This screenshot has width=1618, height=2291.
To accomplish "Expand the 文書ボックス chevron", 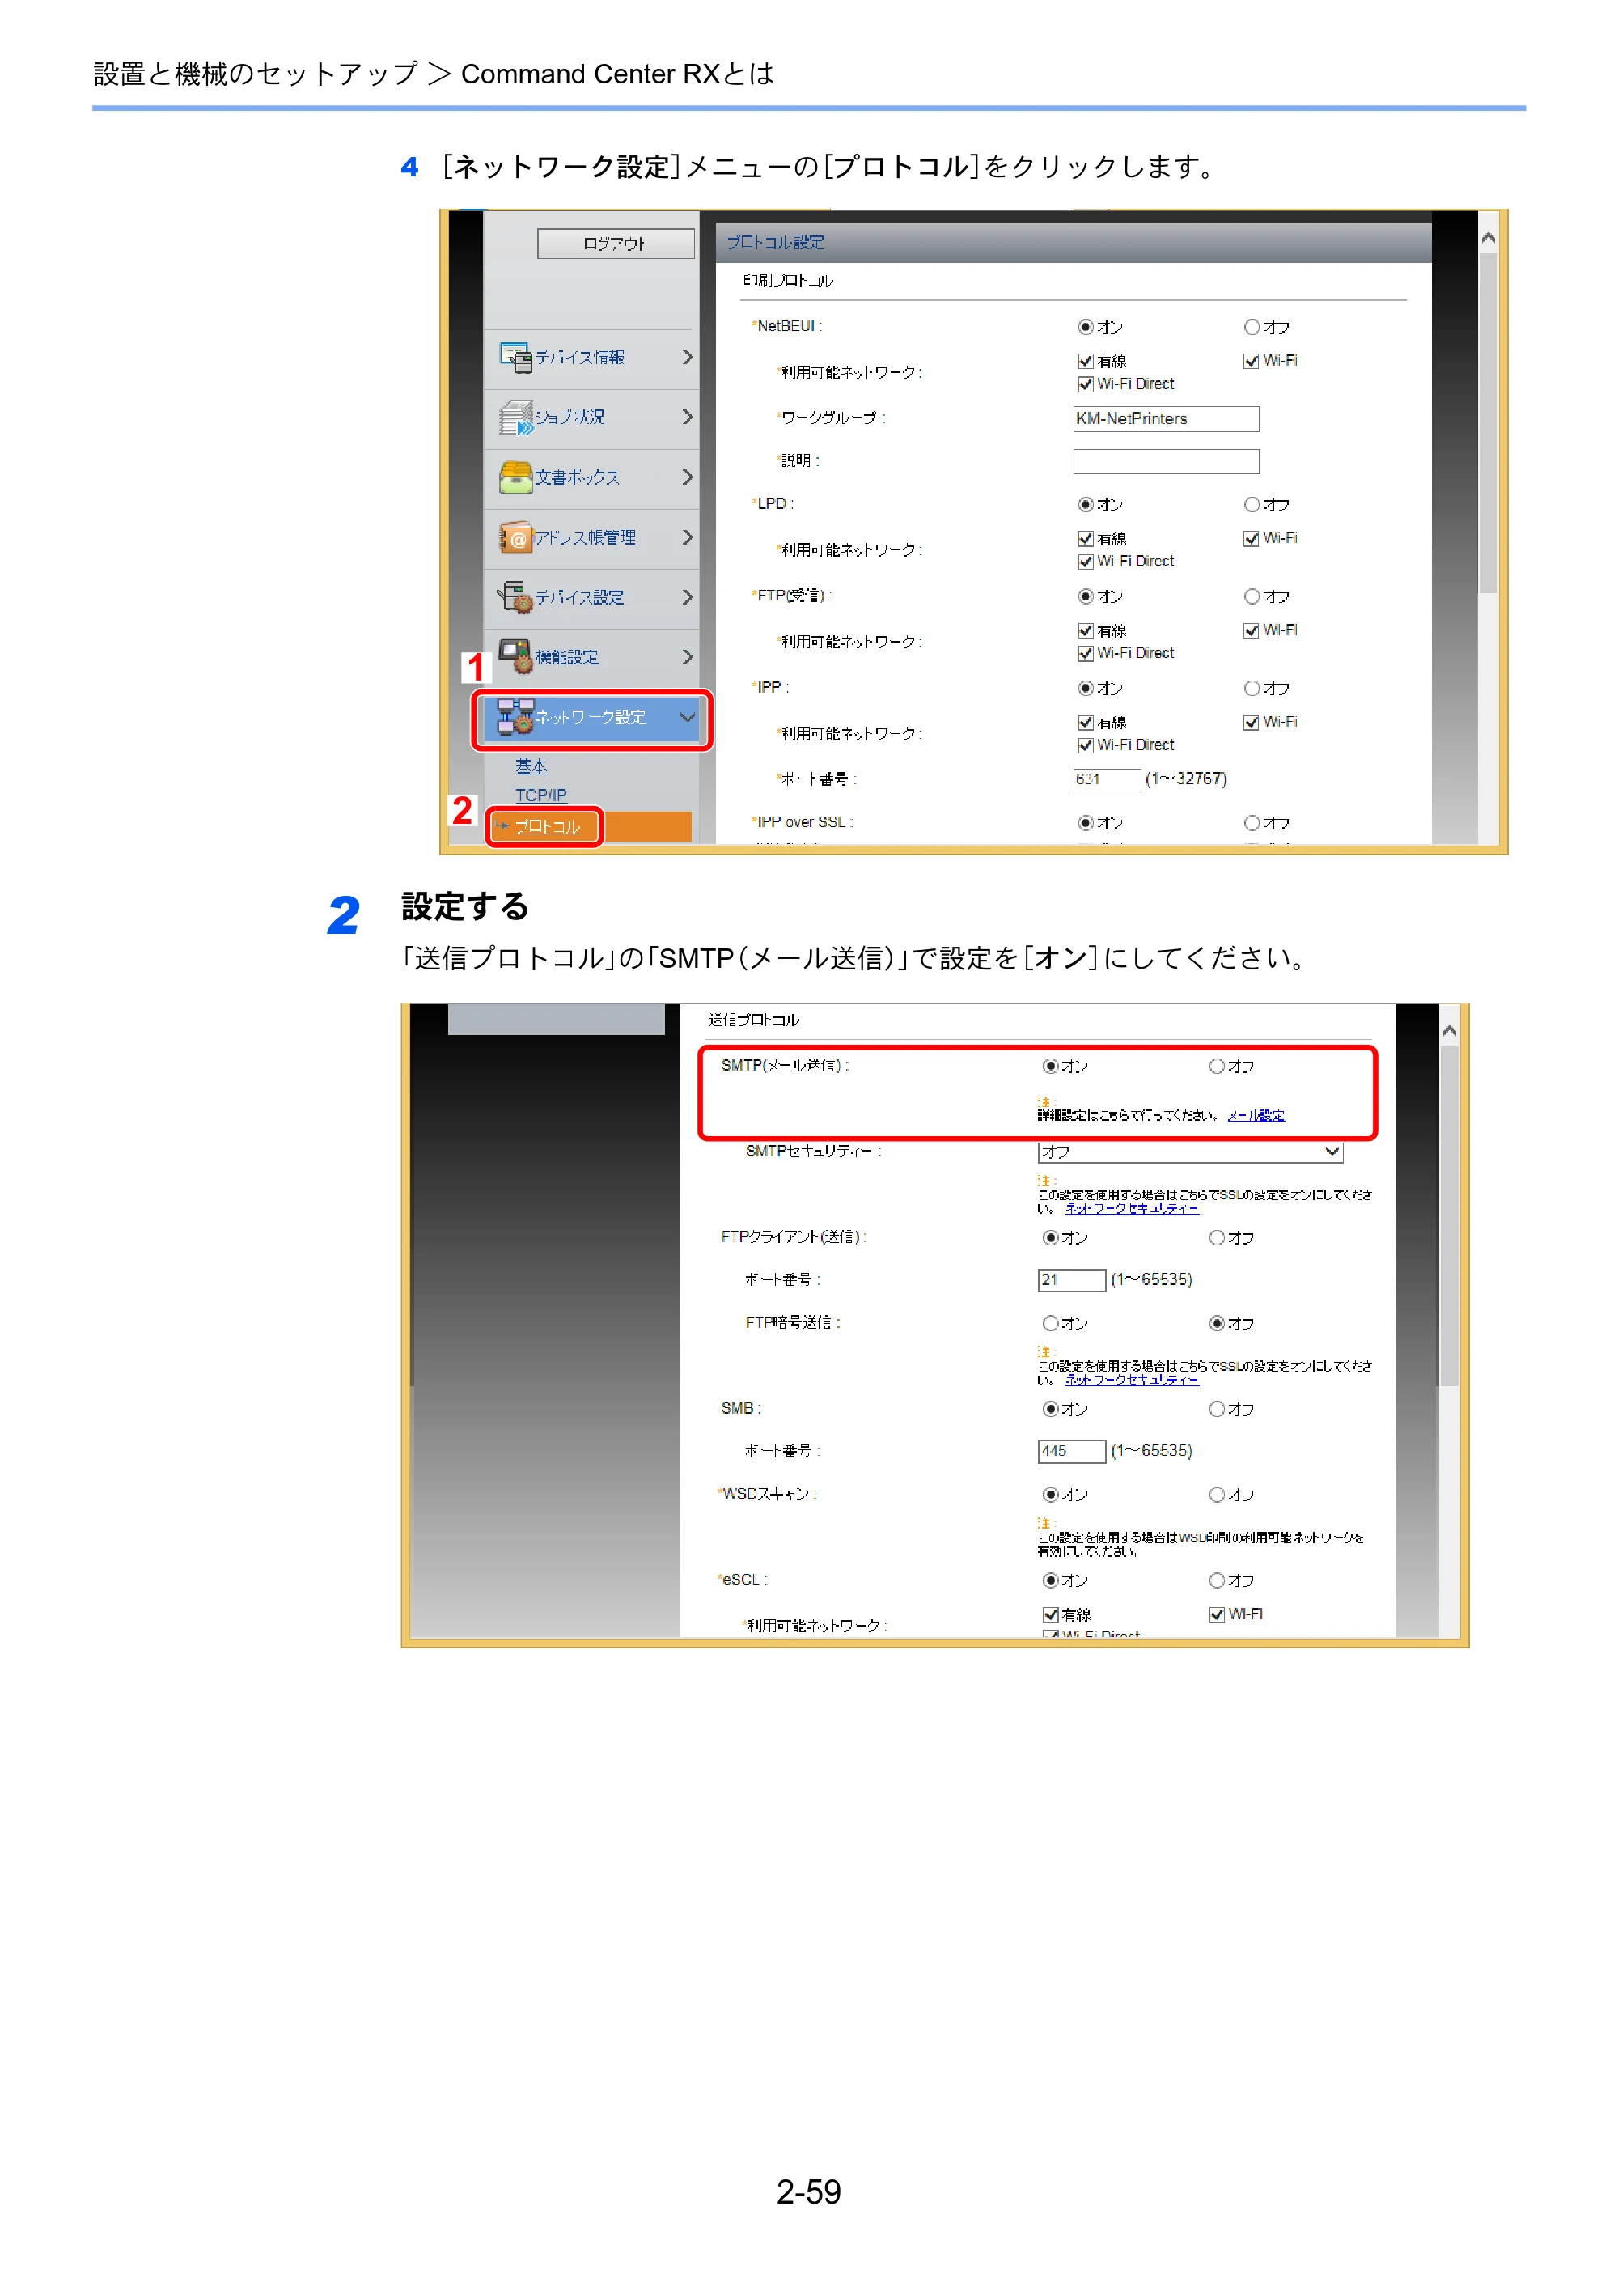I will (686, 477).
